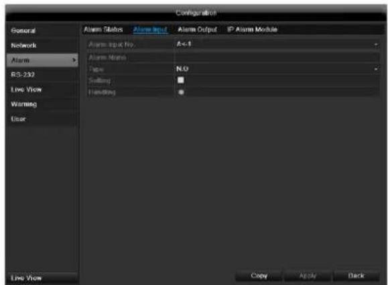388x285 pixels.
Task: Open the Network settings section
Action: click(42, 45)
